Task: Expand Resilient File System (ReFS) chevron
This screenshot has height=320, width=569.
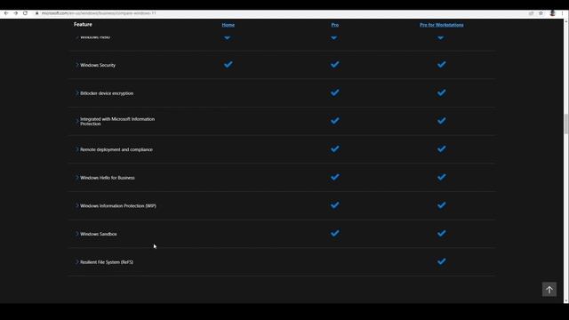Action: 77,262
